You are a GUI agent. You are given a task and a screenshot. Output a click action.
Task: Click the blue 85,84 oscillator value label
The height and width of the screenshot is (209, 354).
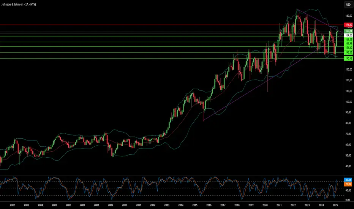[348, 180]
